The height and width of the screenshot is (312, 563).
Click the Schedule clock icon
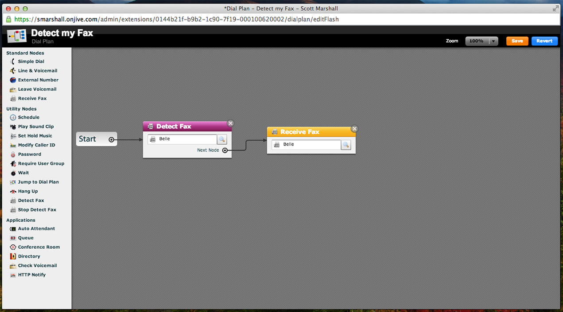(x=13, y=117)
